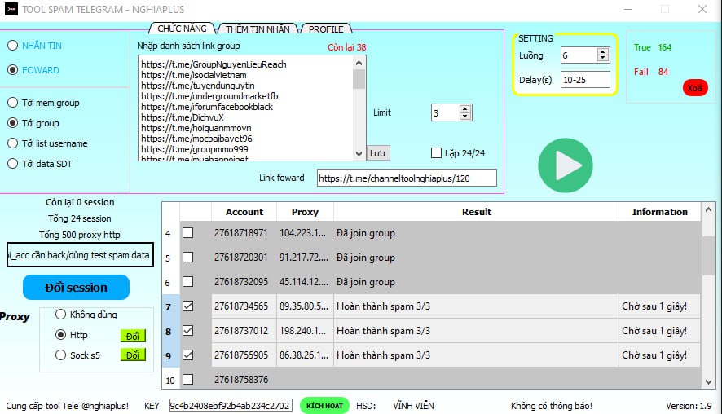The width and height of the screenshot is (722, 414).
Task: Decrease the Luồng value with down arrow
Action: point(603,59)
